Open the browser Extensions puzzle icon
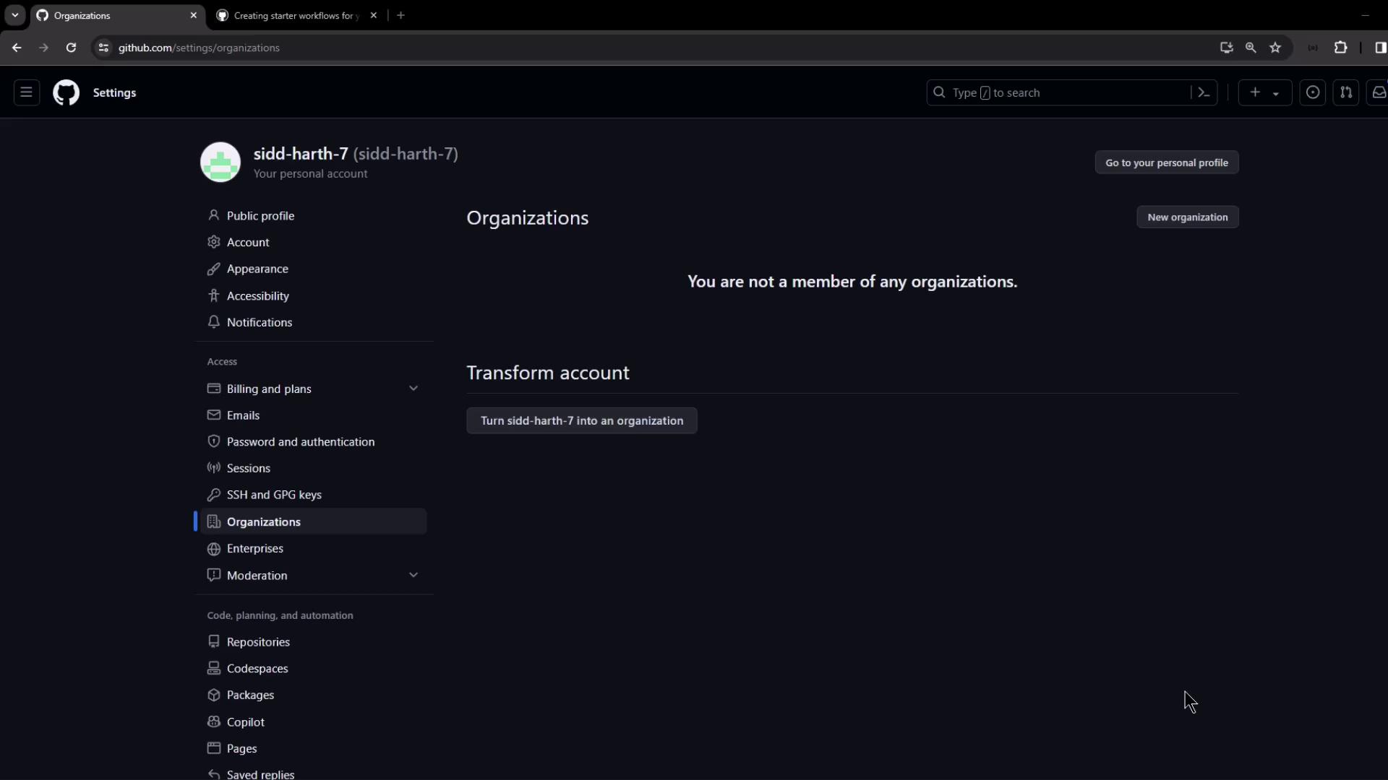Viewport: 1388px width, 780px height. [1340, 48]
